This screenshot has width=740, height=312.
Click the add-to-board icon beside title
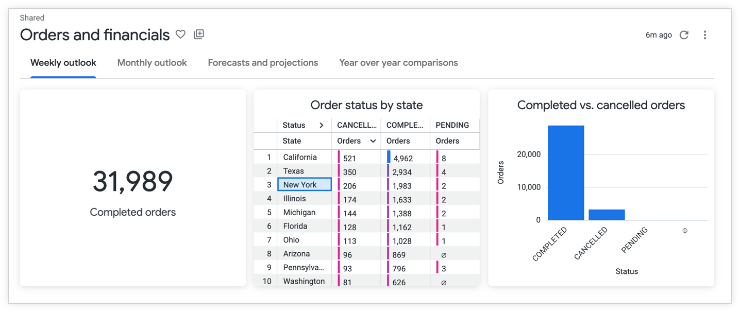[199, 34]
